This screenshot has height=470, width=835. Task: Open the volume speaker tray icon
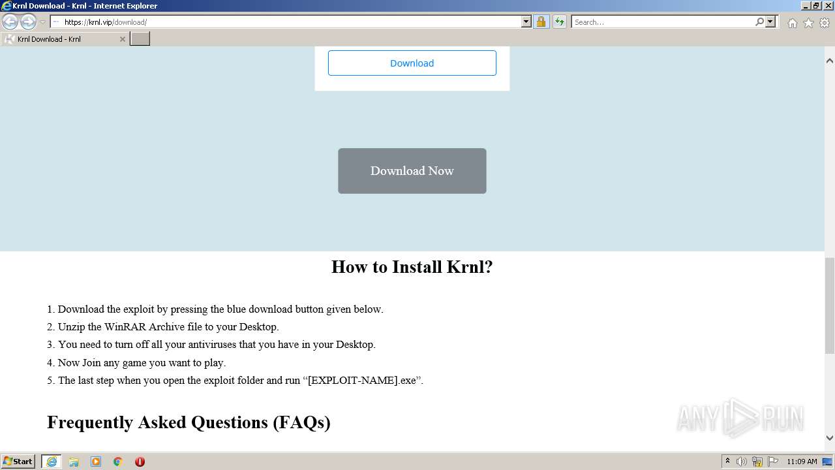coord(742,462)
